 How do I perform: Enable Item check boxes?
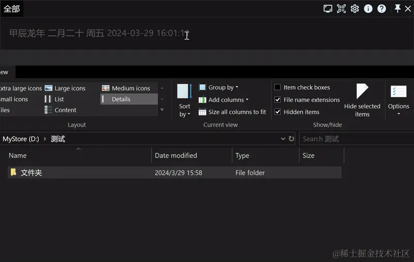277,87
